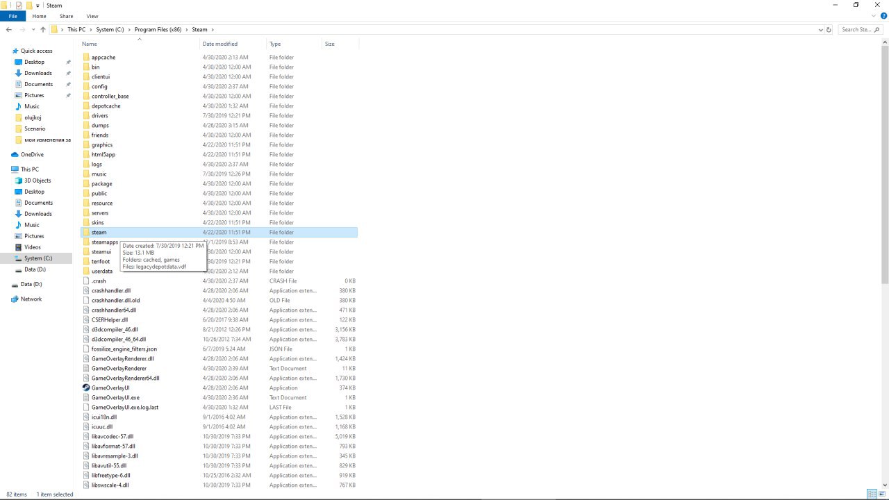The height and width of the screenshot is (500, 889).
Task: Expand the ribbon with the chevron
Action: [x=873, y=16]
